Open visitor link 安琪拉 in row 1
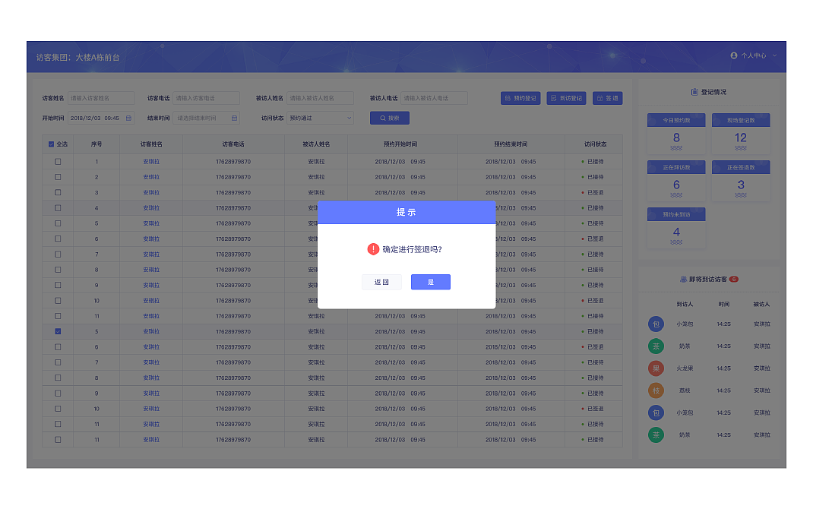Screen dimensions: 813x509 [151, 162]
